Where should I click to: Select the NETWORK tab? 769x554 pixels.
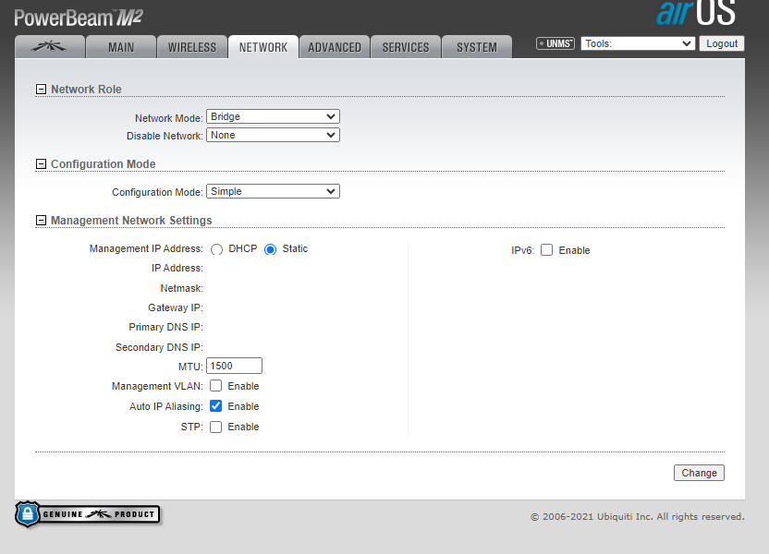point(263,47)
